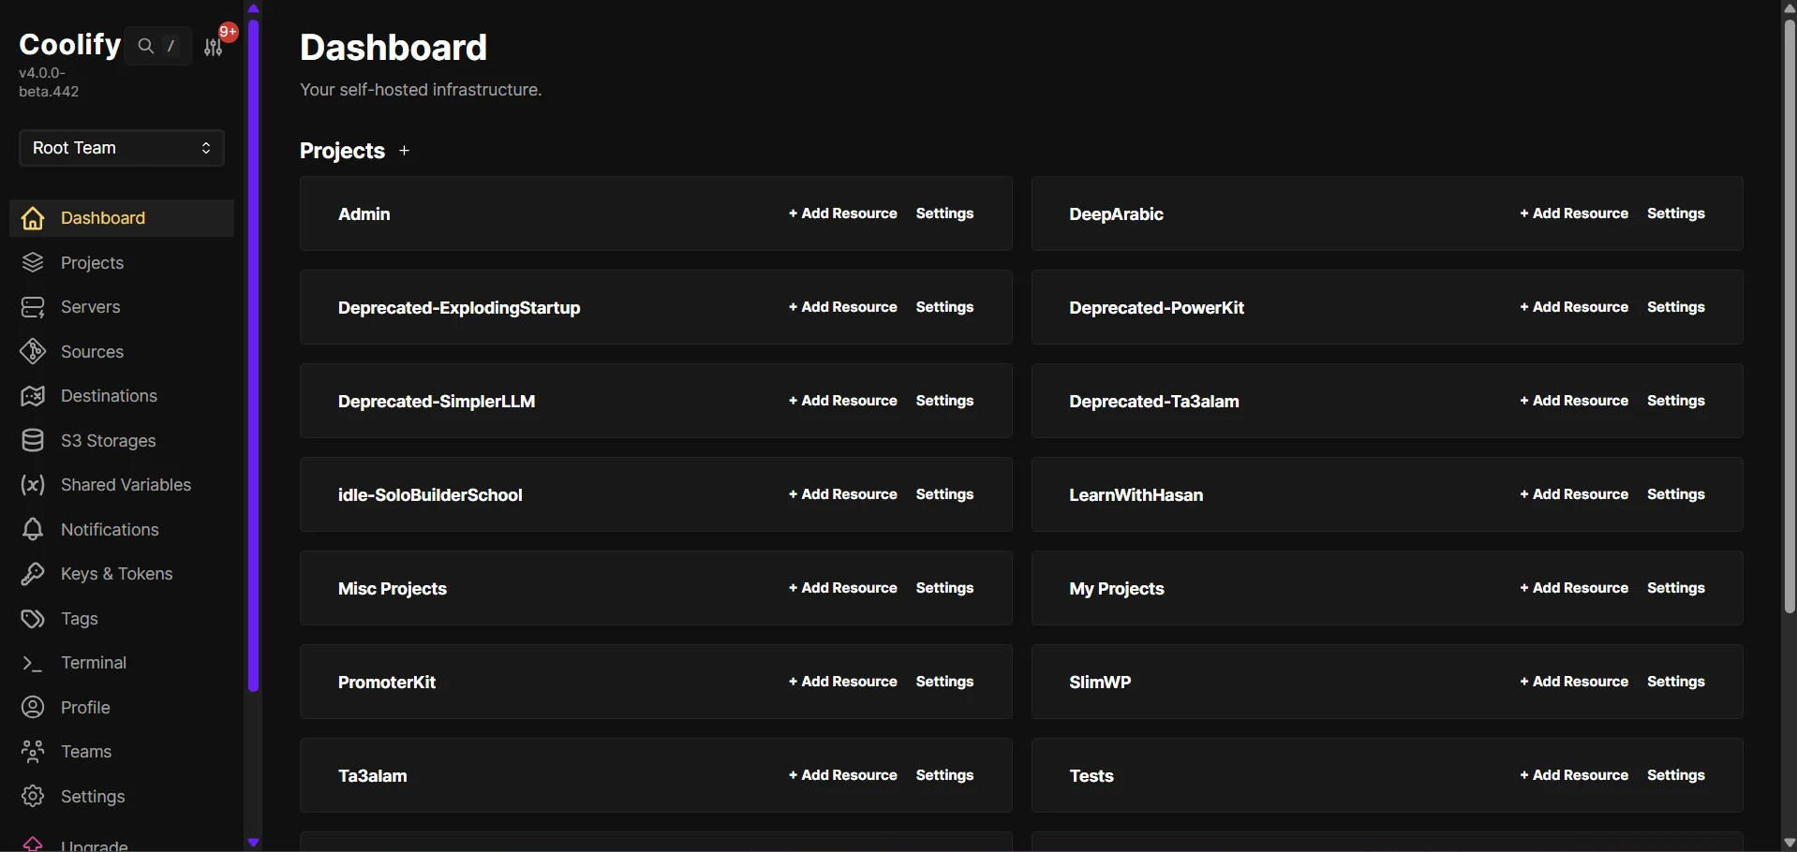Open Keys & Tokens menu label
This screenshot has width=1797, height=852.
click(x=117, y=574)
